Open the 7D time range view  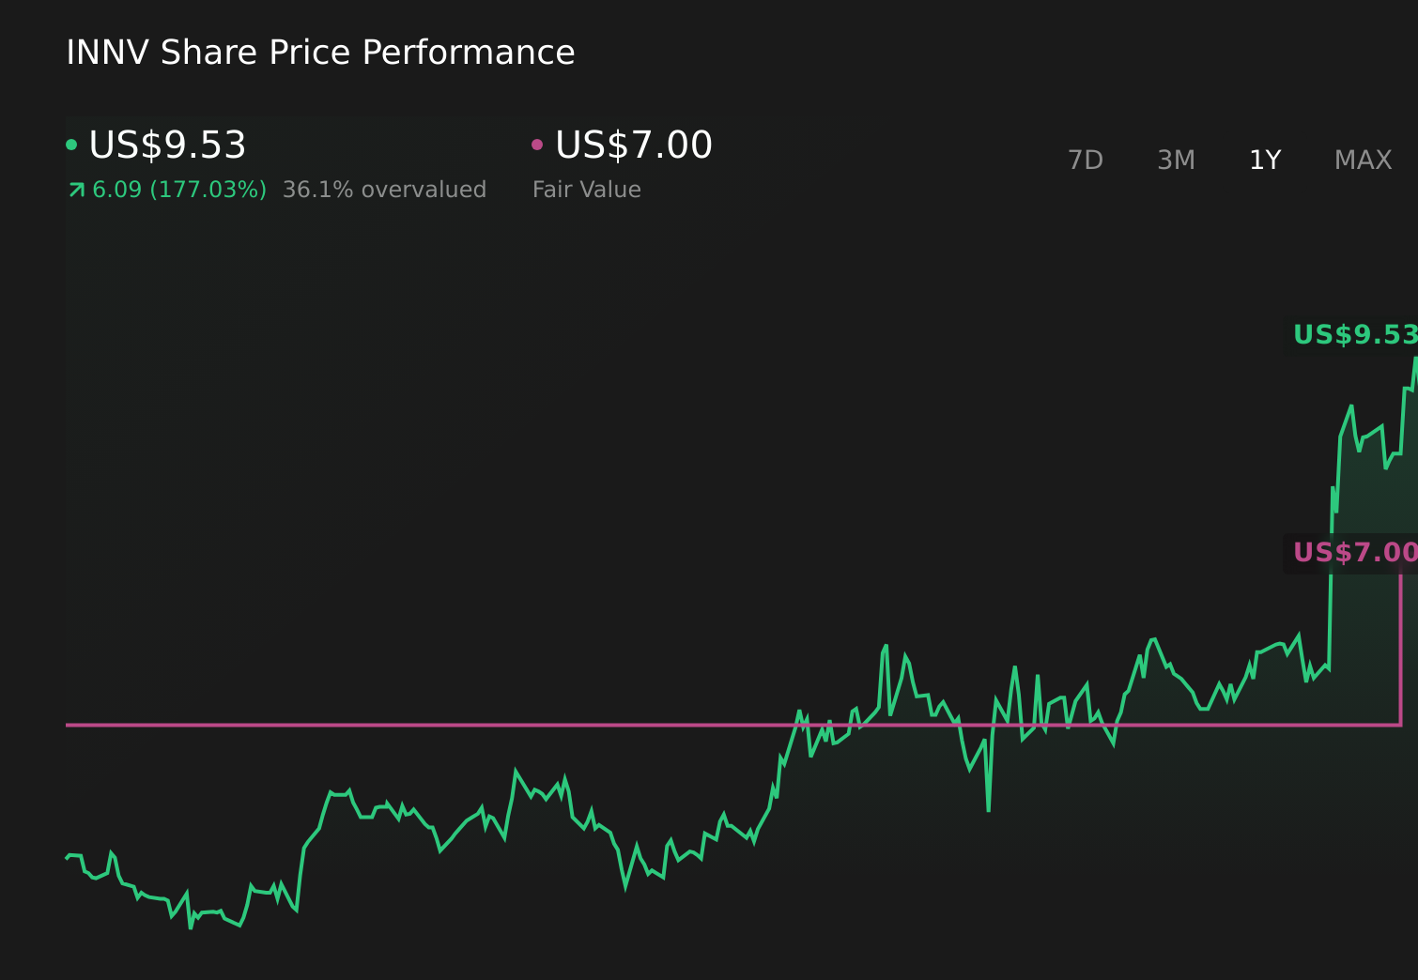tap(1086, 160)
